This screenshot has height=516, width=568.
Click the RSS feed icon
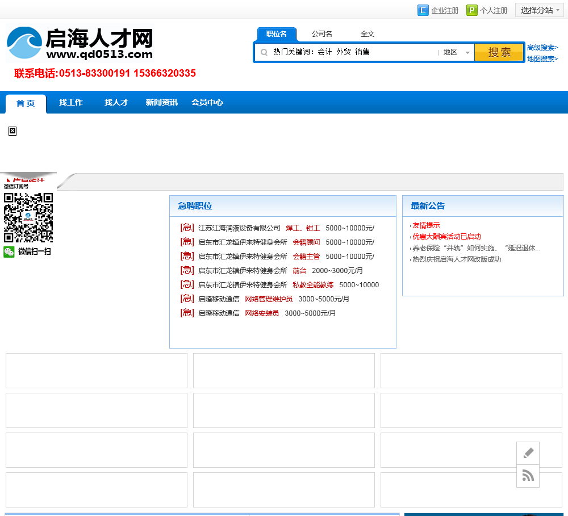[528, 476]
